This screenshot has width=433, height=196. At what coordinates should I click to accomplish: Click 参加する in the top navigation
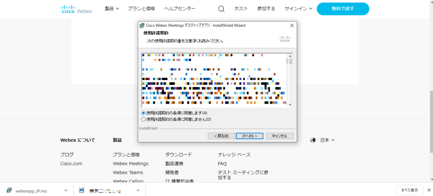[x=266, y=8]
